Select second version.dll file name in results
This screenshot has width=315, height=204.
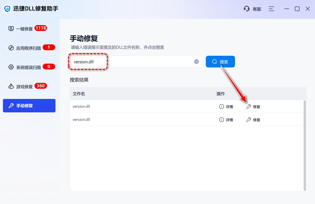click(81, 120)
